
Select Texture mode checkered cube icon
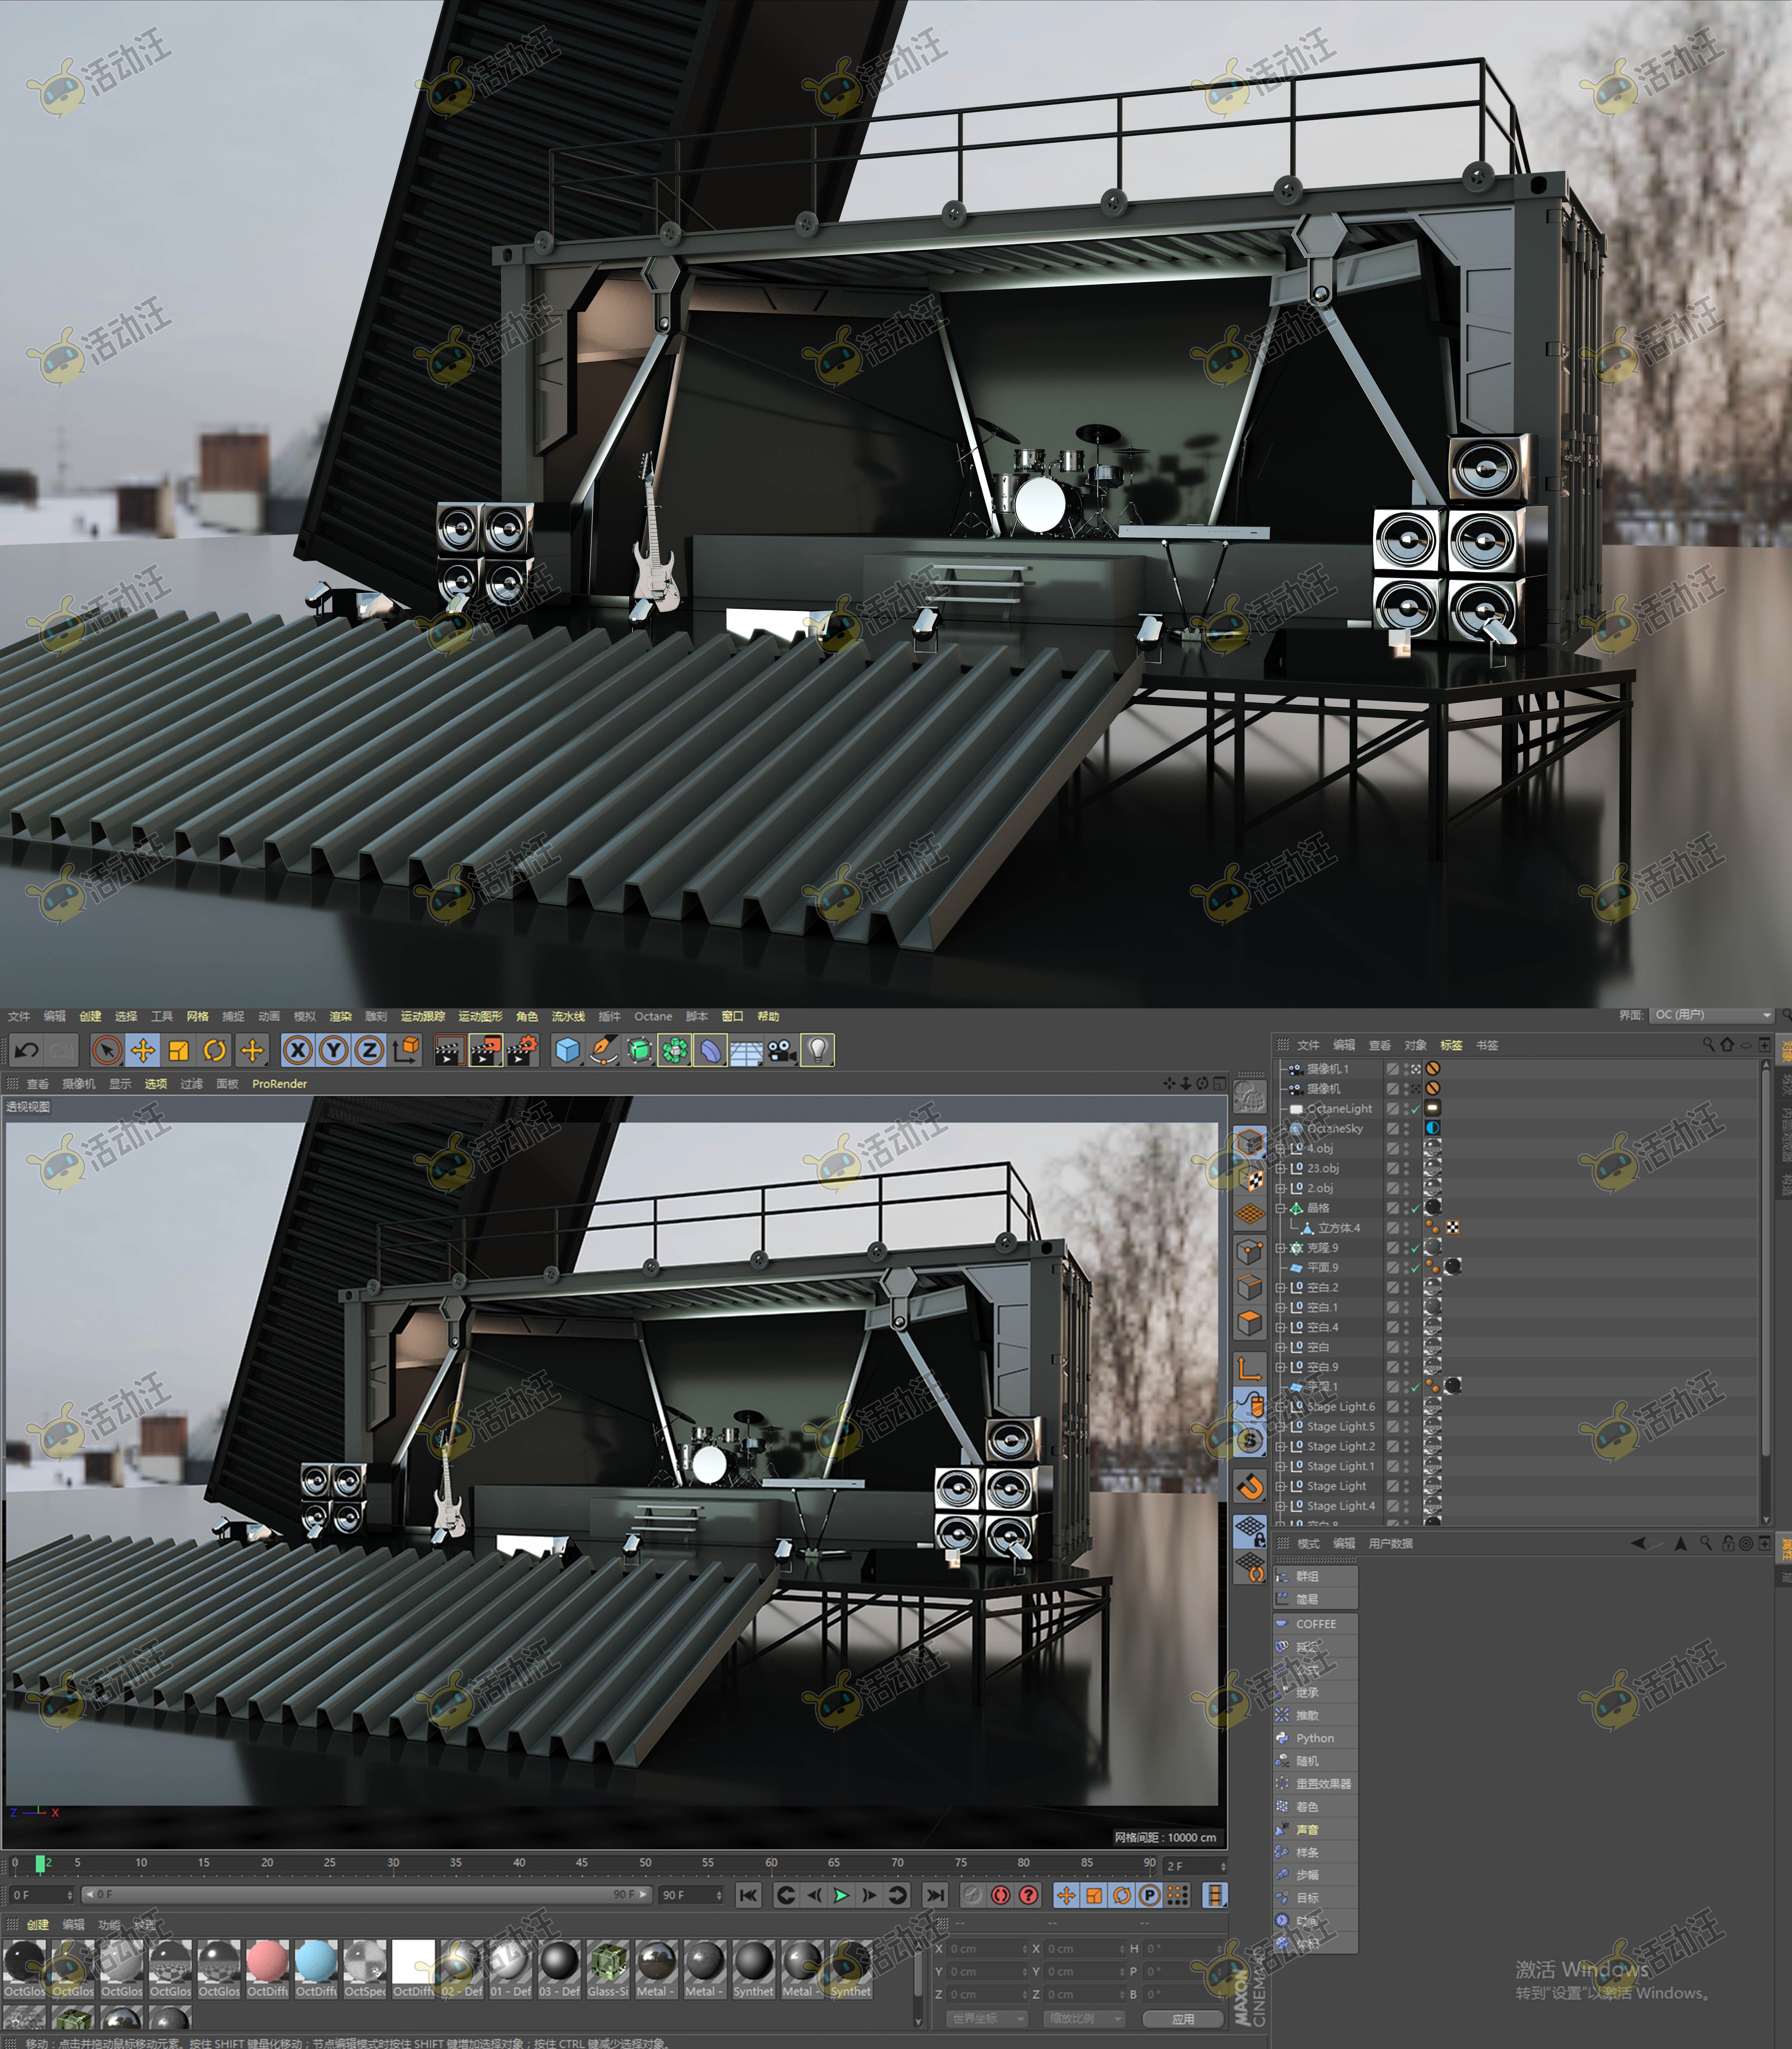click(1250, 1179)
